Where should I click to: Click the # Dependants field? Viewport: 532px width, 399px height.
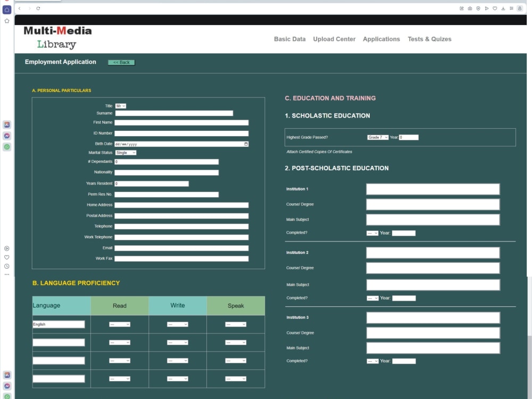pos(167,162)
